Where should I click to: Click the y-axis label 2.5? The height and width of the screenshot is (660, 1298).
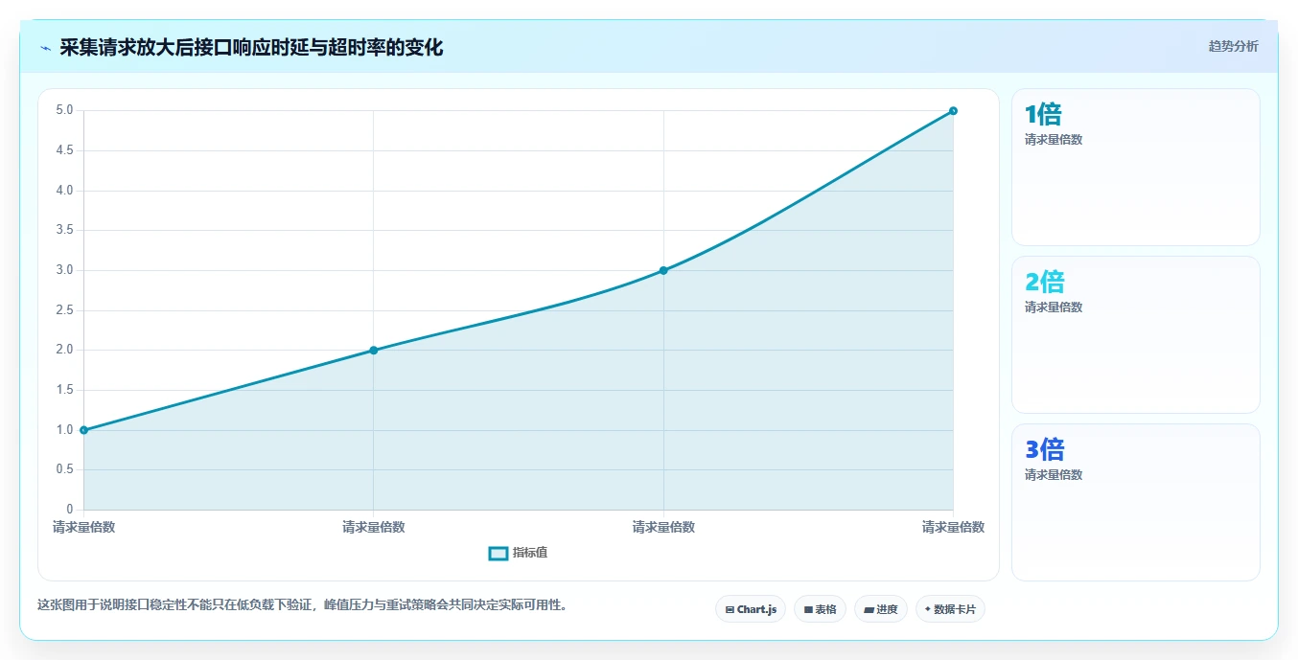[x=64, y=310]
